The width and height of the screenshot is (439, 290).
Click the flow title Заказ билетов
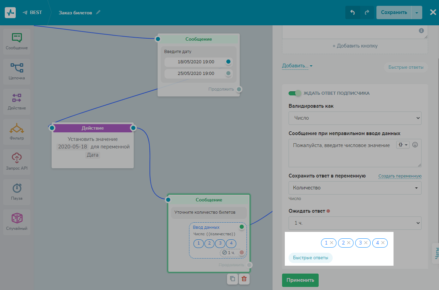(x=75, y=13)
